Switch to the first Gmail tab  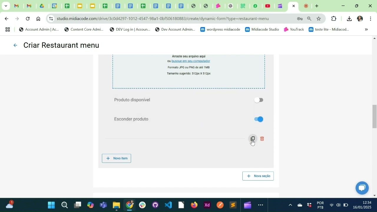[x=16, y=6]
